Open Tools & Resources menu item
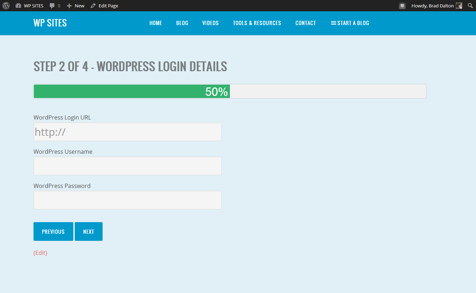Viewport: 476px width, 293px height. 257,23
